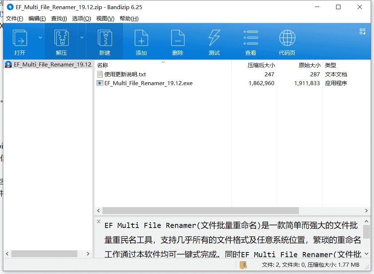Click the status text 文件: 2, 文件夹: 0

click(283, 265)
